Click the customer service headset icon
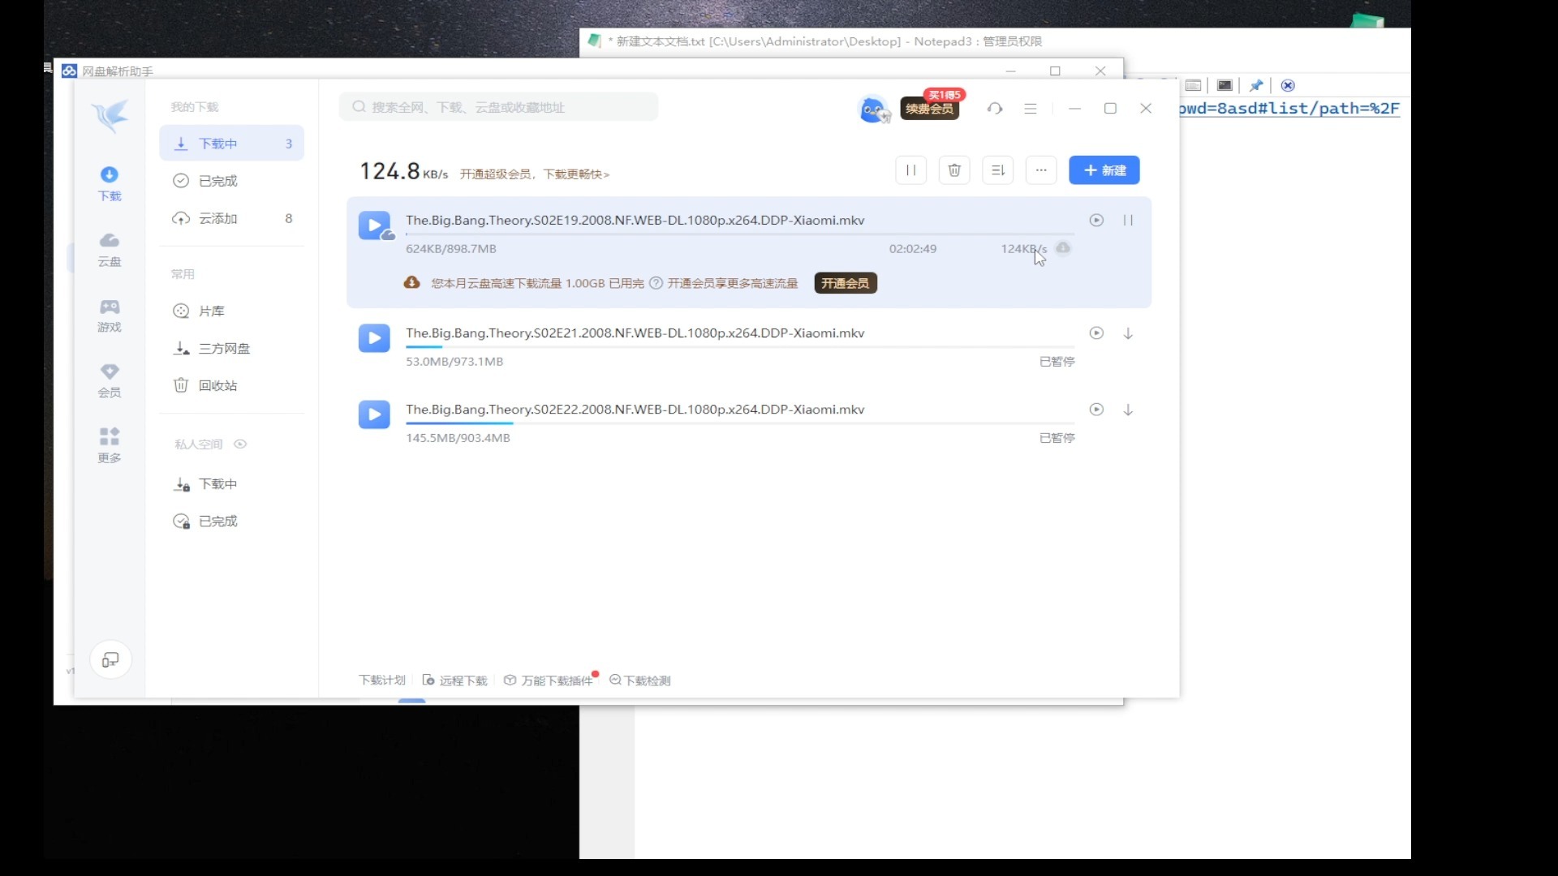 pyautogui.click(x=995, y=109)
